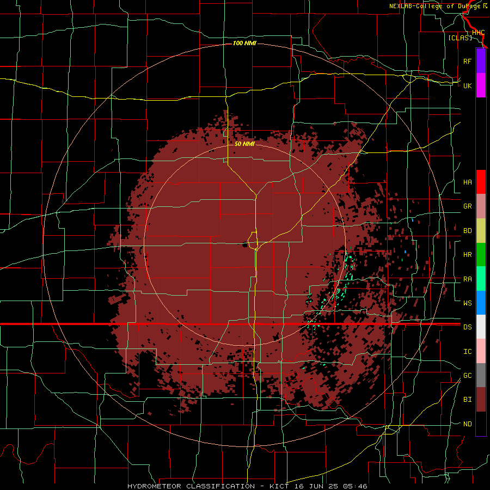Click the DS legend label
The height and width of the screenshot is (490, 490).
(467, 327)
